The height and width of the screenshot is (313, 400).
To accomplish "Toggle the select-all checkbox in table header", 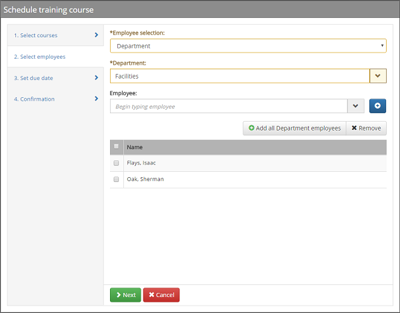I will click(x=116, y=147).
